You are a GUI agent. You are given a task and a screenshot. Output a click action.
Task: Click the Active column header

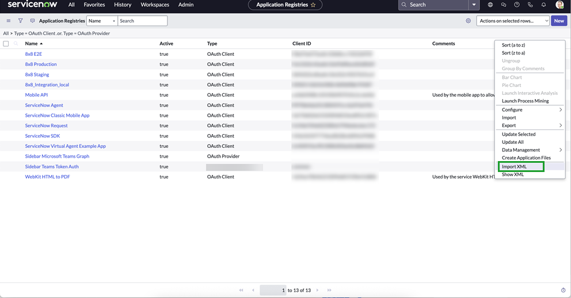166,43
